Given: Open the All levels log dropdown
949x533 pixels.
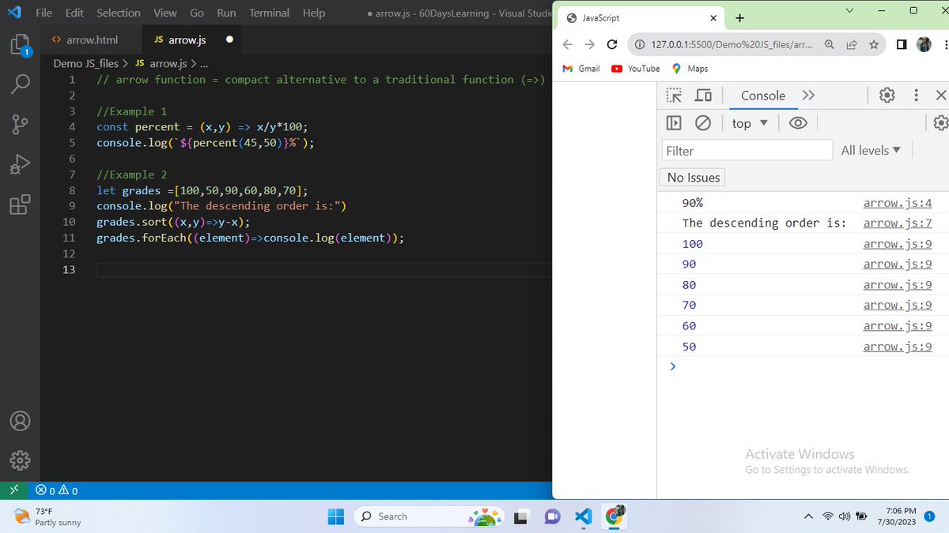Looking at the screenshot, I should pos(871,150).
